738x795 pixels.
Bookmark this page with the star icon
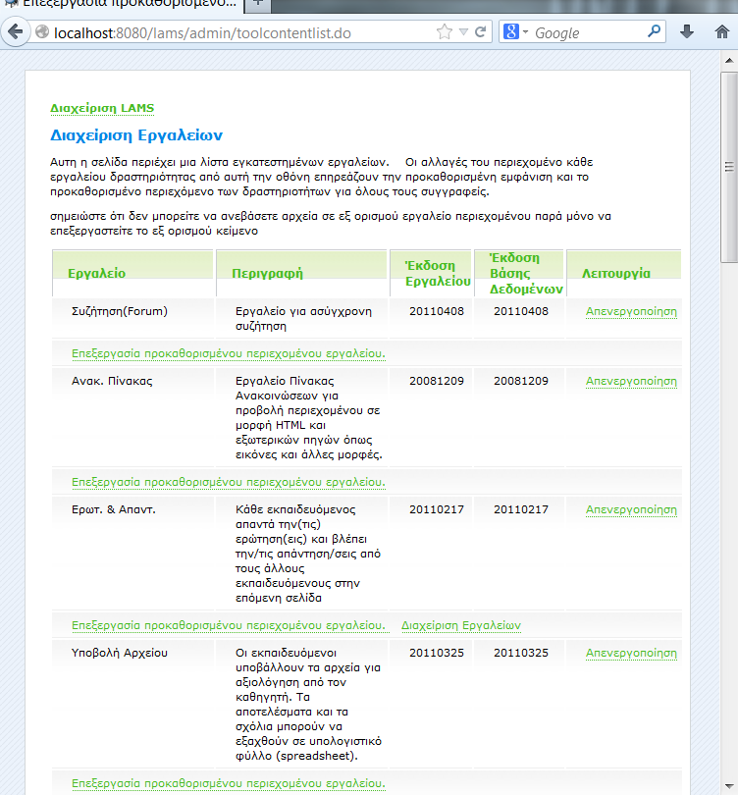click(444, 32)
